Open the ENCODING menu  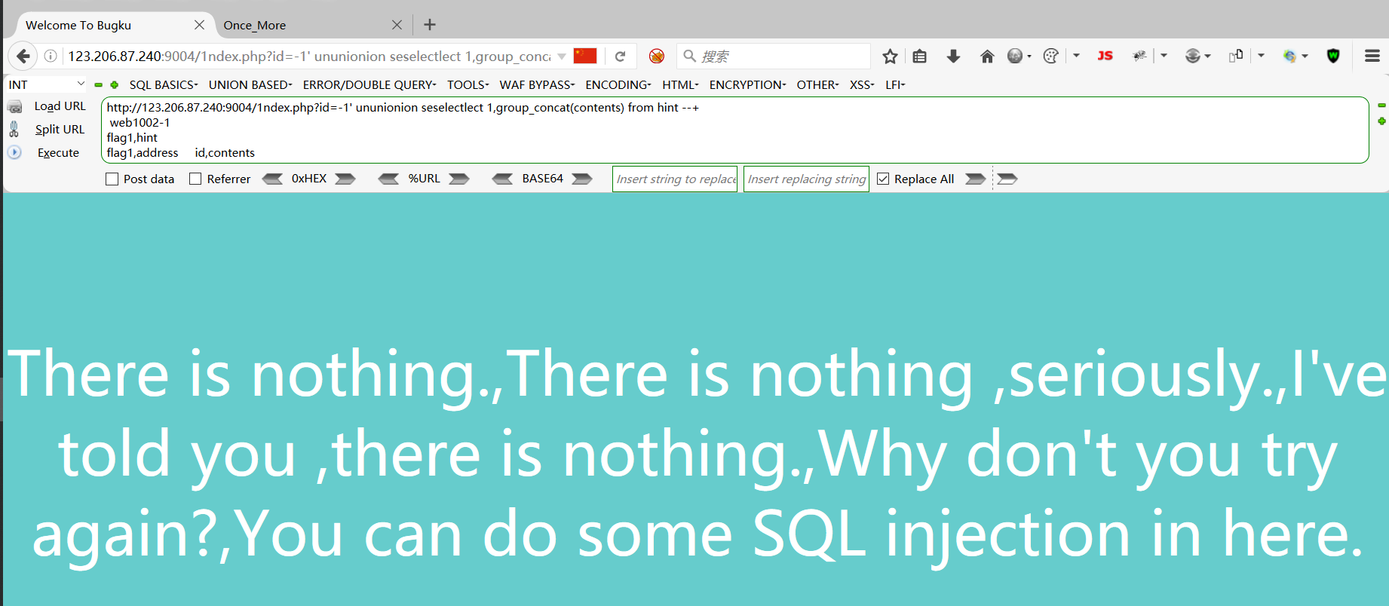coord(618,85)
